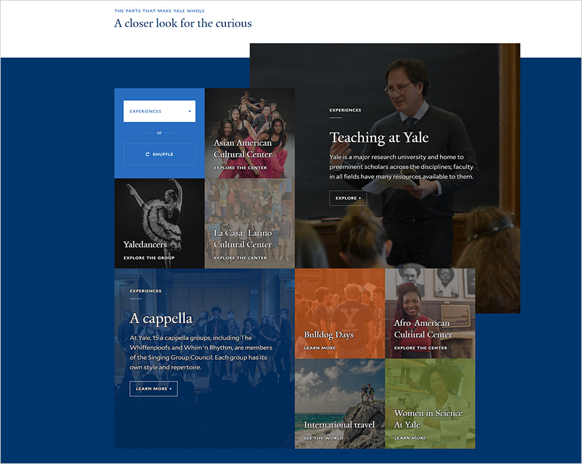Viewport: 582px width, 464px height.
Task: Open the International travel tile
Action: pos(340,404)
